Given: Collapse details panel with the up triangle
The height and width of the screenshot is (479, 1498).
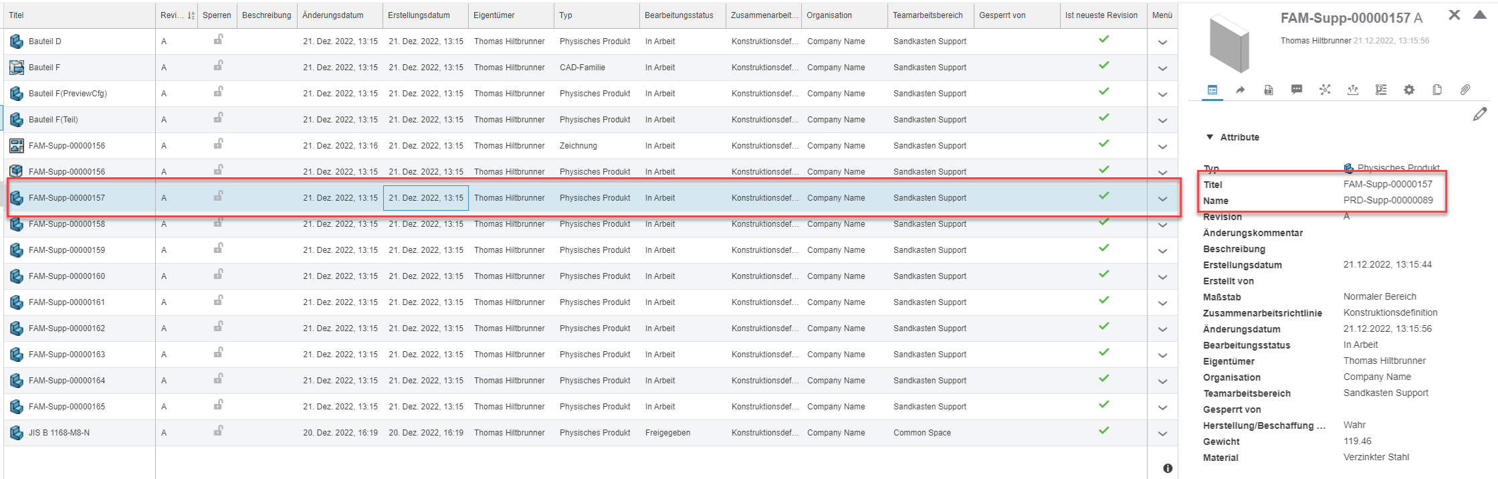Looking at the screenshot, I should pos(1480,15).
